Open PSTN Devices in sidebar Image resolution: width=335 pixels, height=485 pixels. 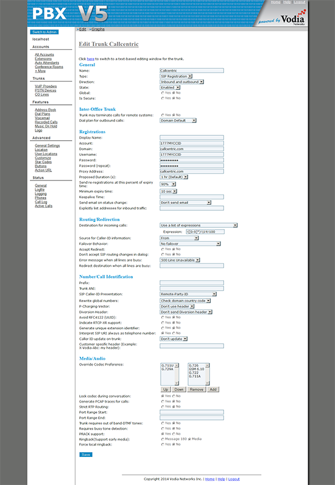tap(46, 90)
